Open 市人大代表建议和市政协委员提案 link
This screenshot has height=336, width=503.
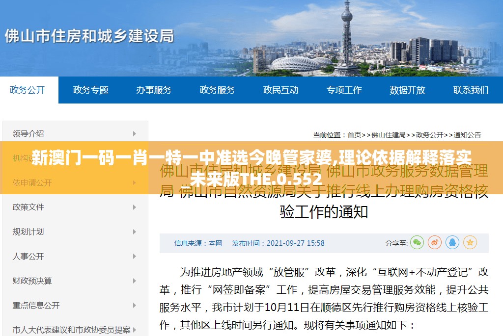click(72, 330)
